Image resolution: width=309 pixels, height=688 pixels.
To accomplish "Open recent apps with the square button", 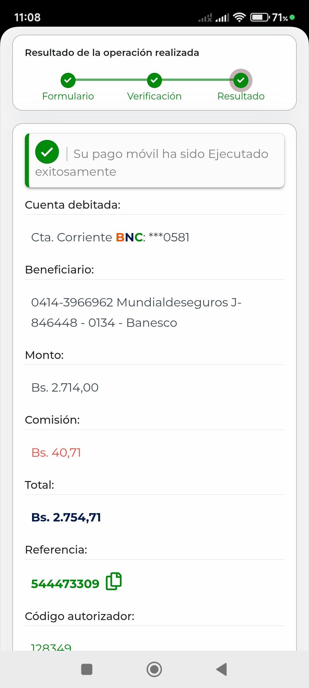I will point(87,669).
